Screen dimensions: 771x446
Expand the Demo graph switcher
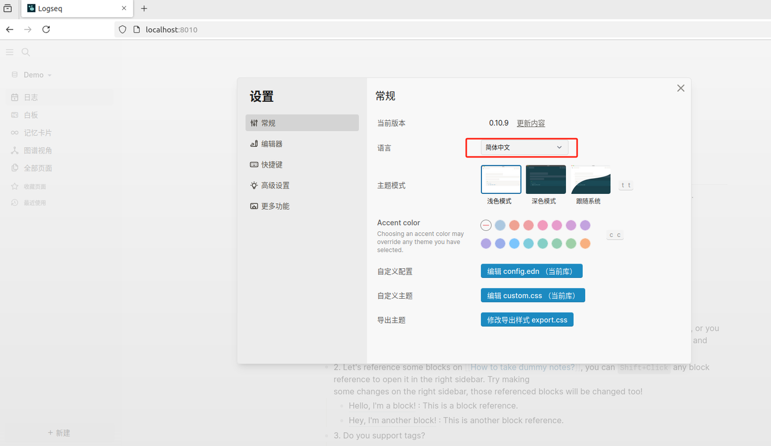(34, 74)
